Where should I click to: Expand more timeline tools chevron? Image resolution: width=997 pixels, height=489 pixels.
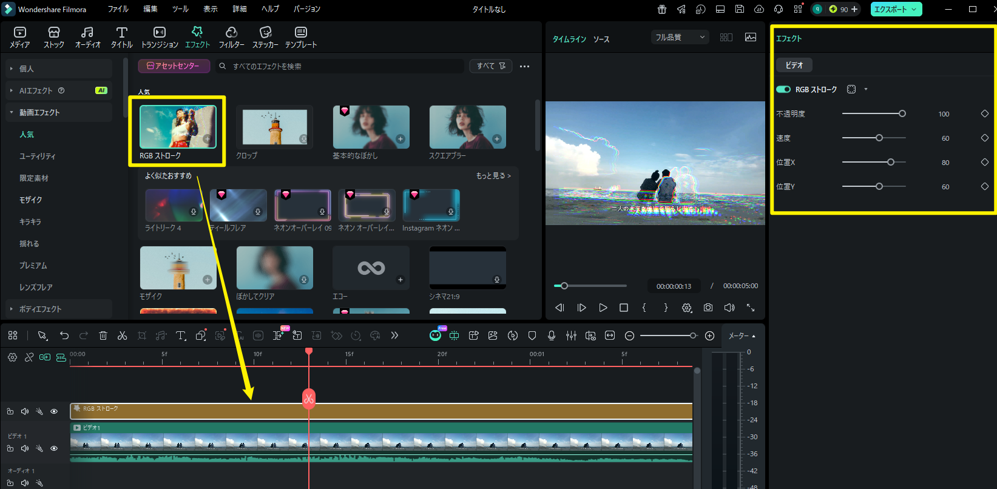394,335
